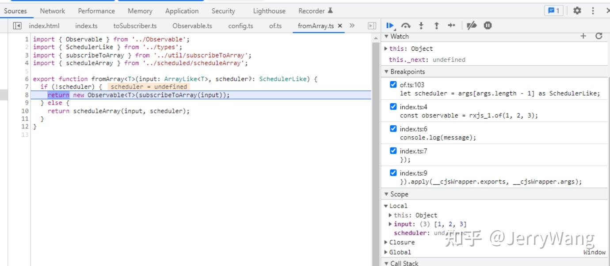The image size is (610, 266).
Task: Step over next function call
Action: coord(406,26)
